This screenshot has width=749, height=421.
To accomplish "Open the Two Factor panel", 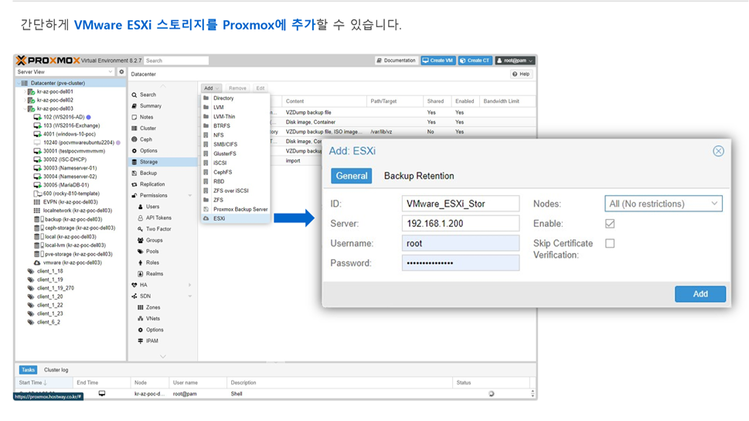I will 155,229.
